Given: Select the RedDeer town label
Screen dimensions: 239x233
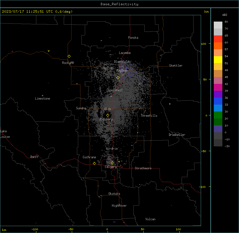Looking at the screenshot, I should click(x=122, y=71).
